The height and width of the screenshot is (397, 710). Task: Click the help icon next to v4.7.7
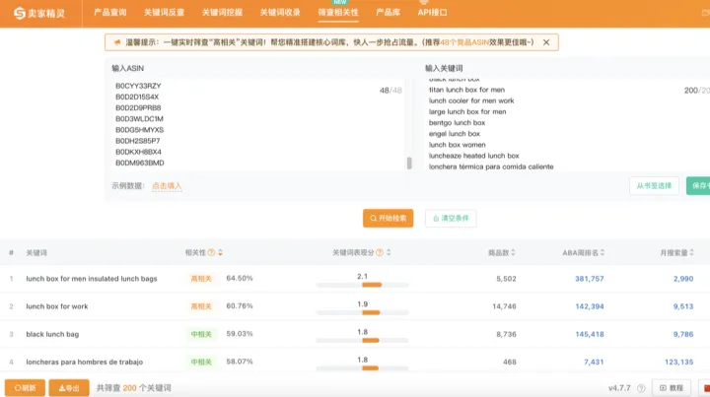click(x=641, y=388)
